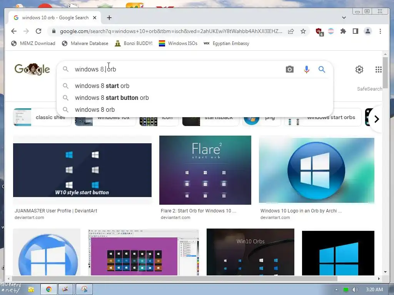Open the Malware Database bookmark
The image size is (394, 295).
click(85, 43)
